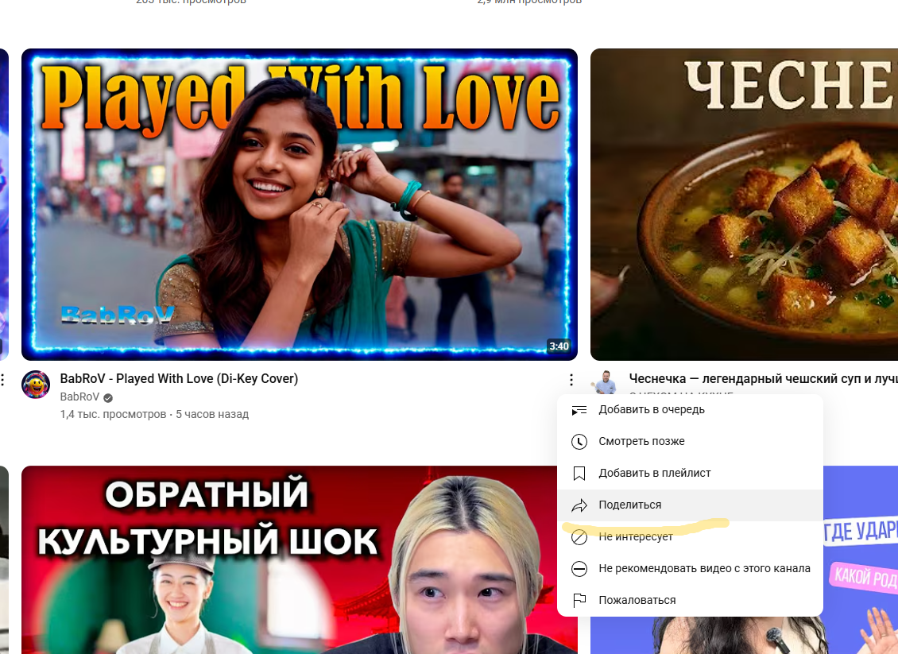
Task: Pick 'Добавить в плейлист' in the menu
Action: [x=690, y=473]
